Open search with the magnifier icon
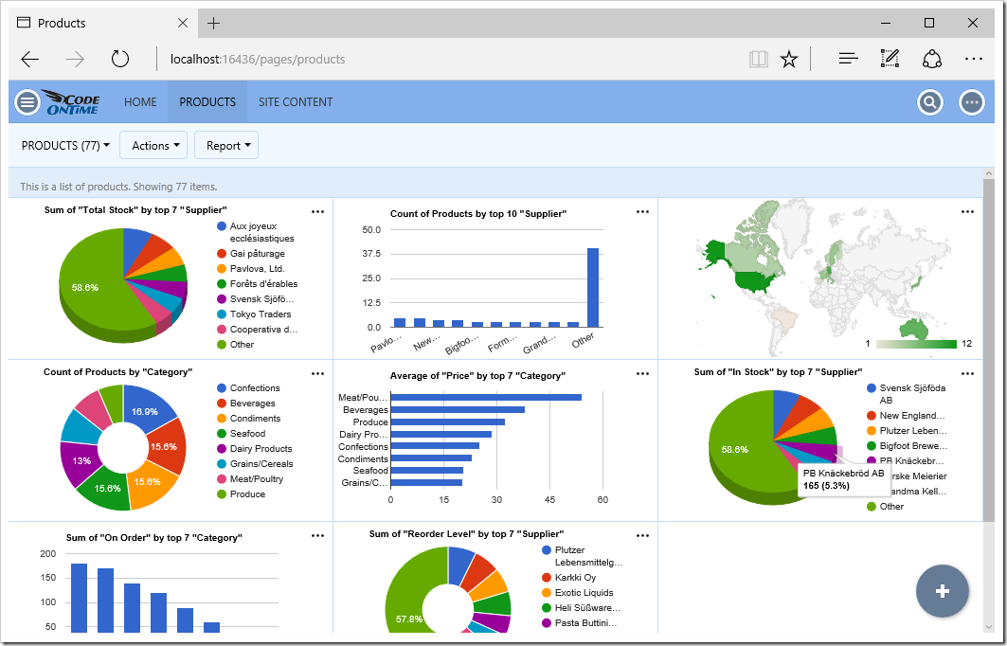Viewport: 1007px width, 646px height. (930, 102)
